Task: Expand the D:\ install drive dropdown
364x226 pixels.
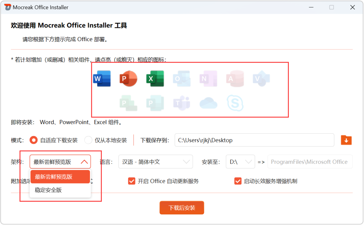Action: 240,162
